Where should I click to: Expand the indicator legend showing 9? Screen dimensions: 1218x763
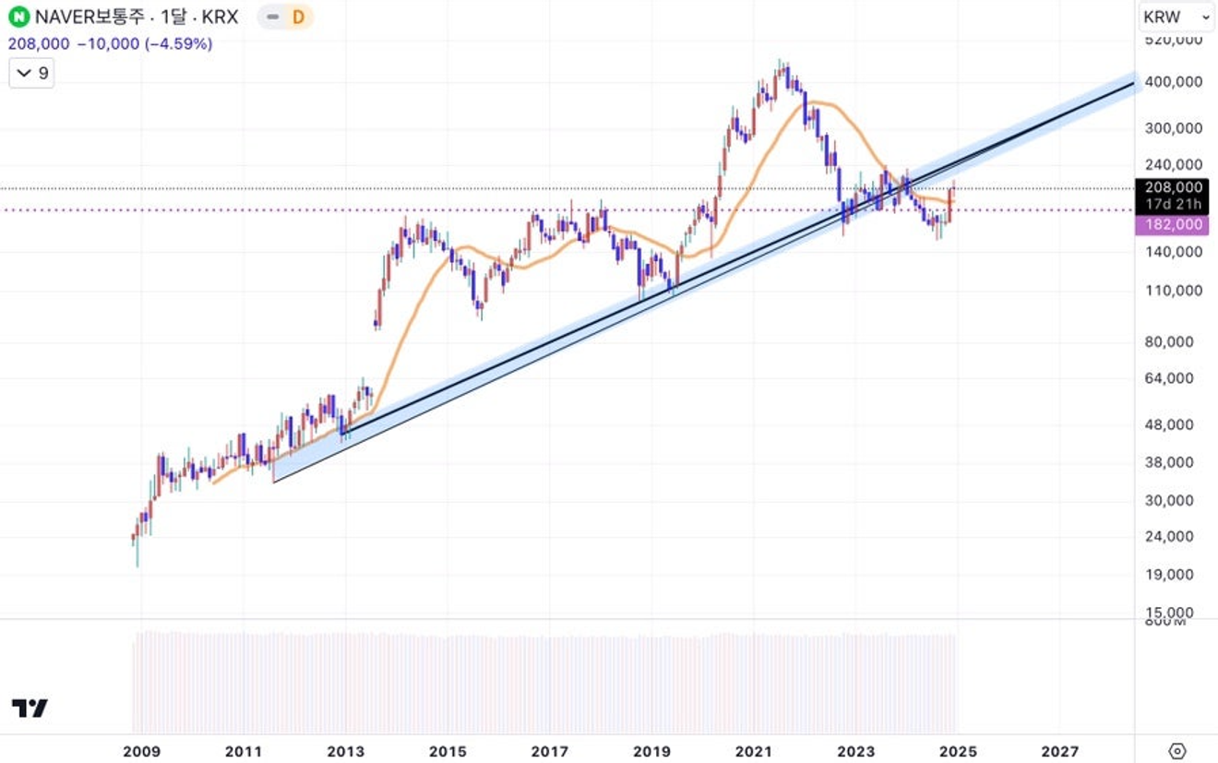point(31,73)
